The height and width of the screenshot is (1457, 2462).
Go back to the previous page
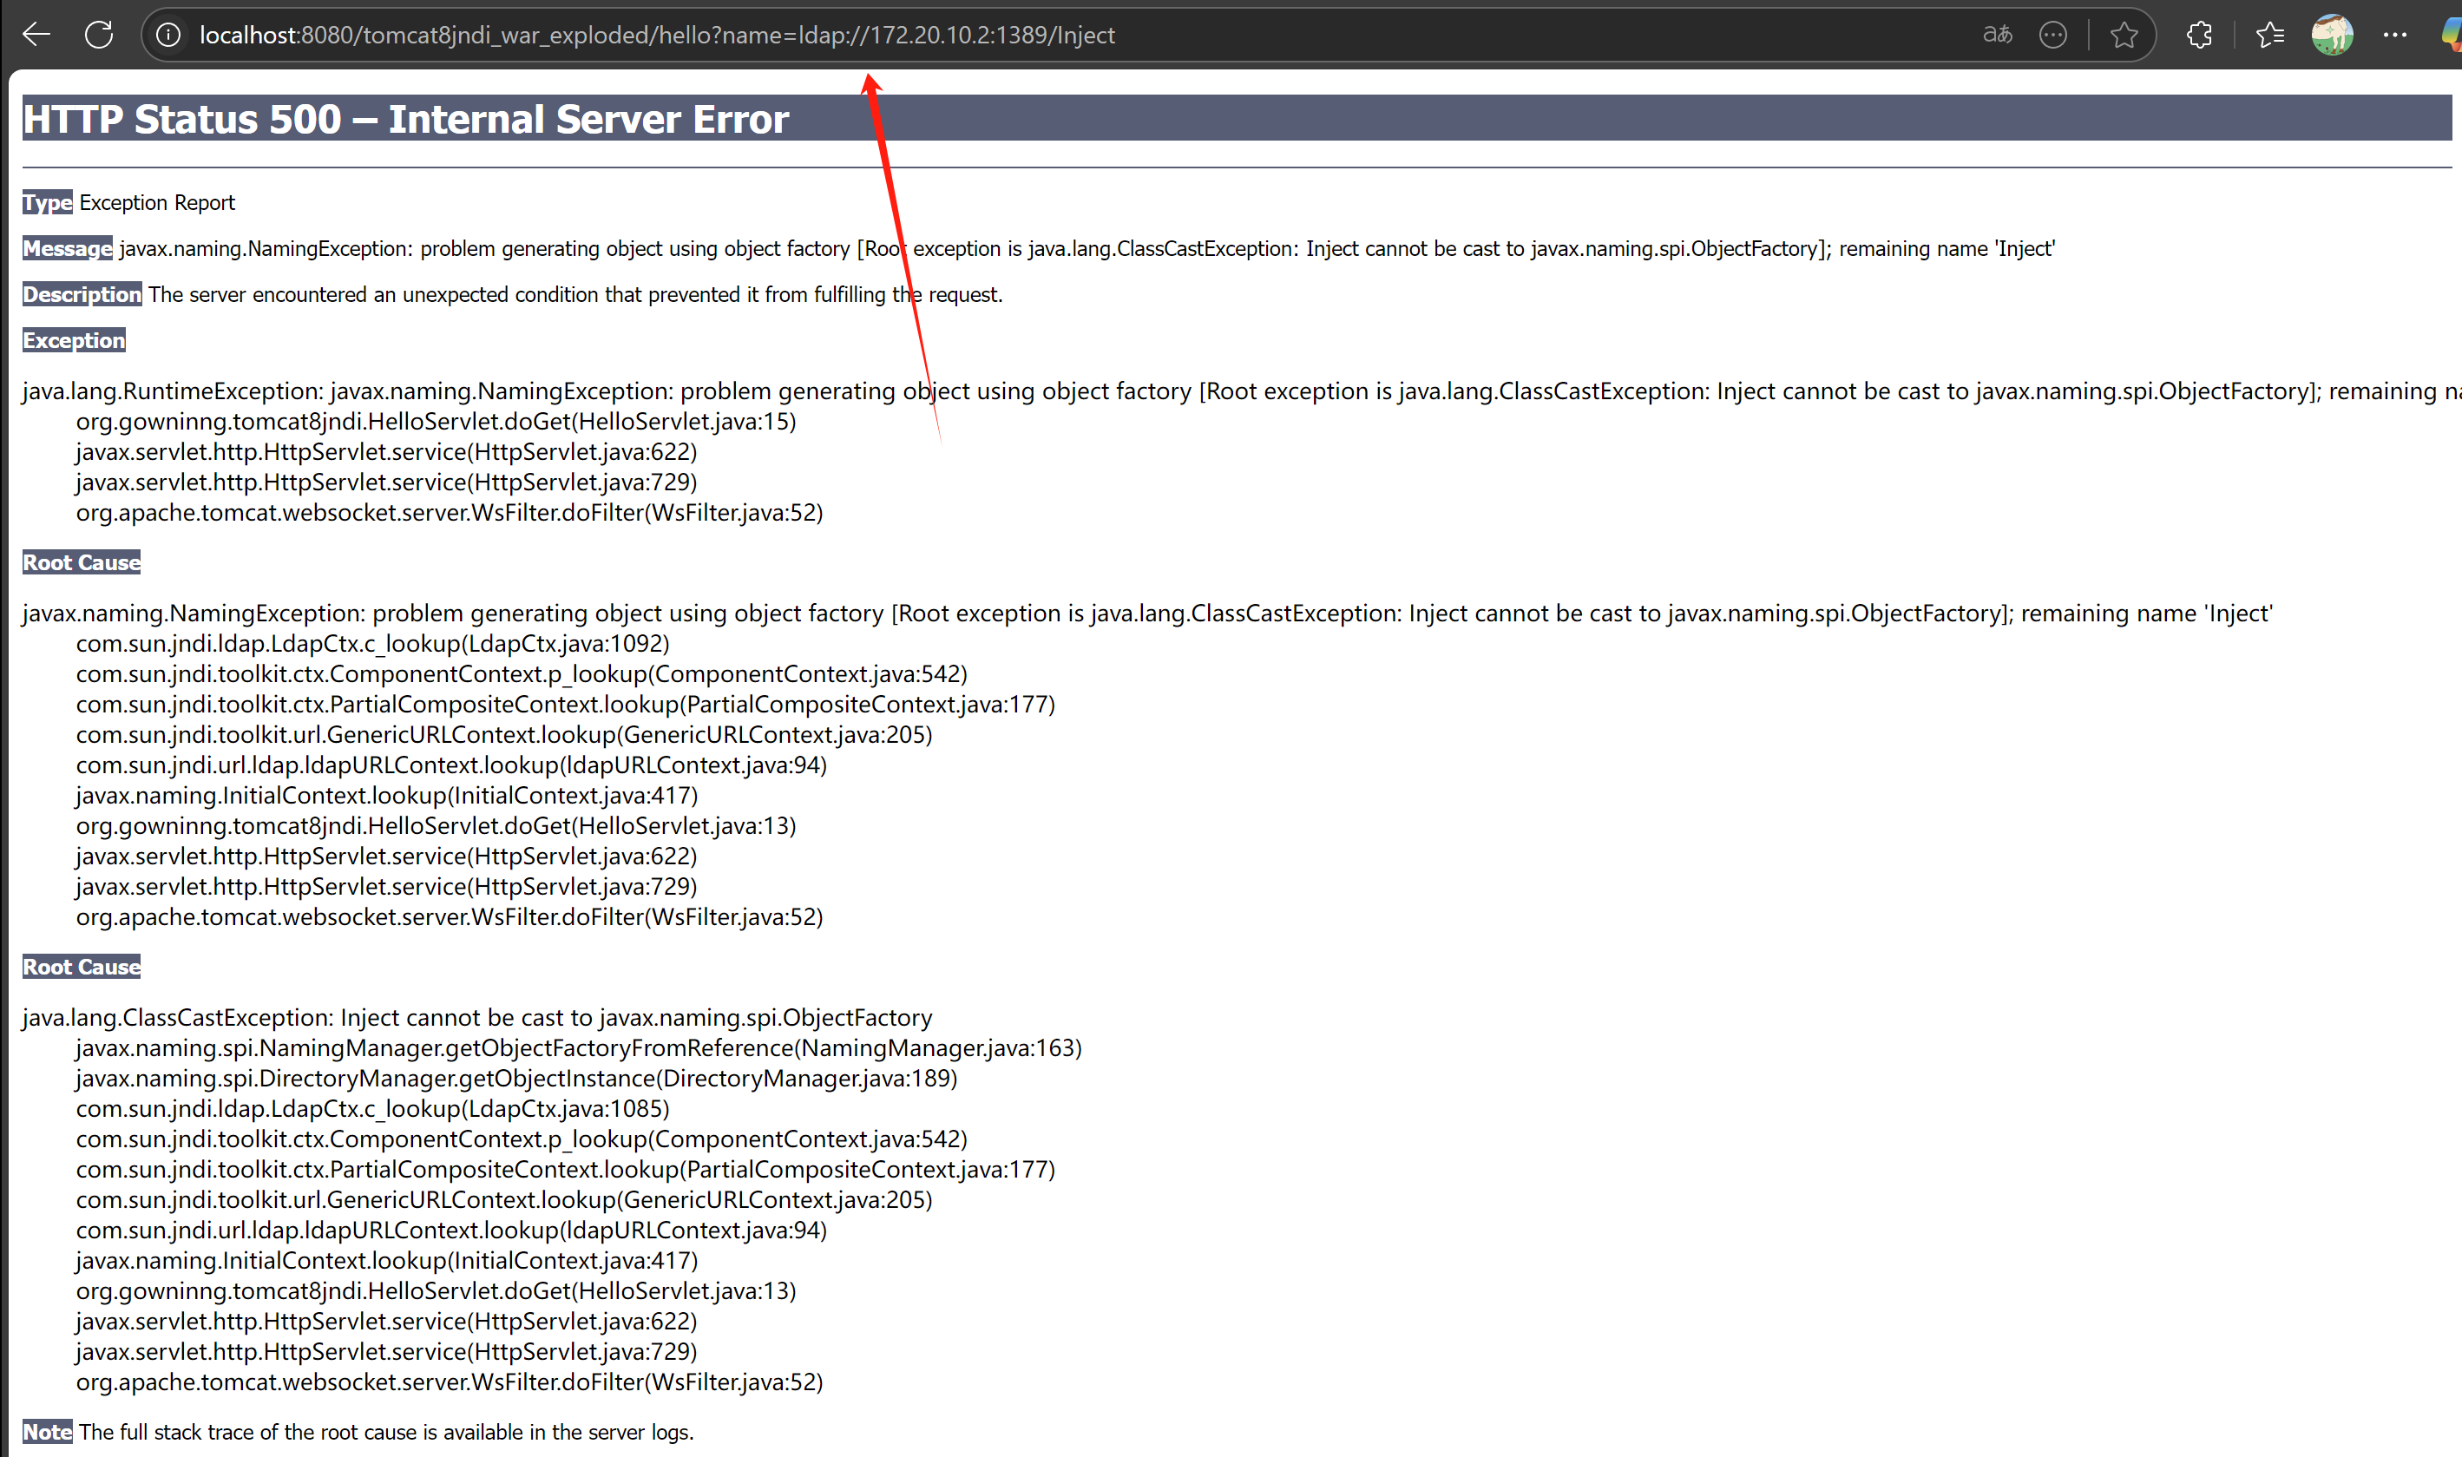tap(36, 35)
